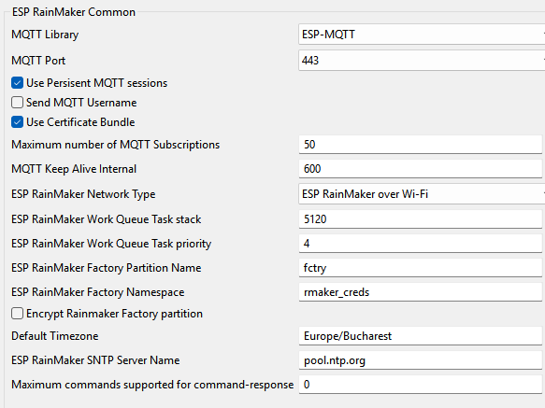The image size is (545, 408).
Task: Click Maximum commands supported for command-response label
Action: click(x=152, y=385)
